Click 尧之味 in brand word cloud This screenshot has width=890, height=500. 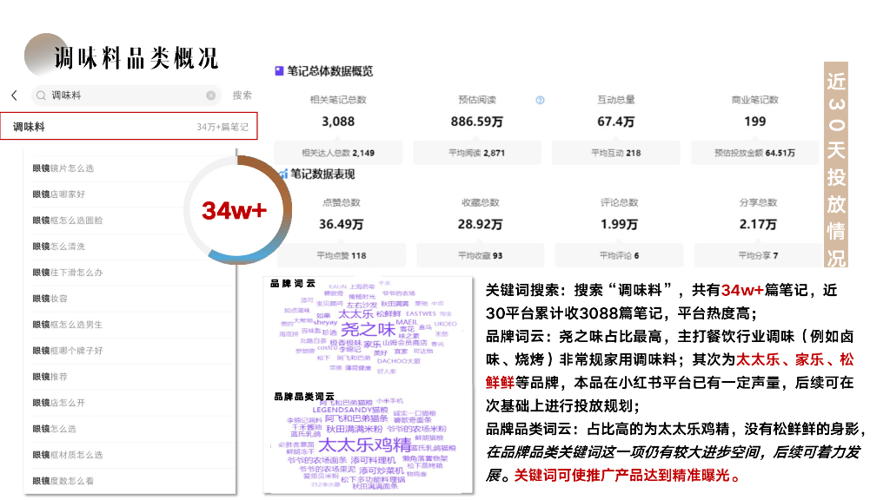click(368, 329)
